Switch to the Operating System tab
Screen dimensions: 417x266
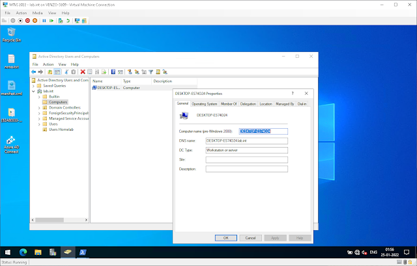pyautogui.click(x=204, y=104)
